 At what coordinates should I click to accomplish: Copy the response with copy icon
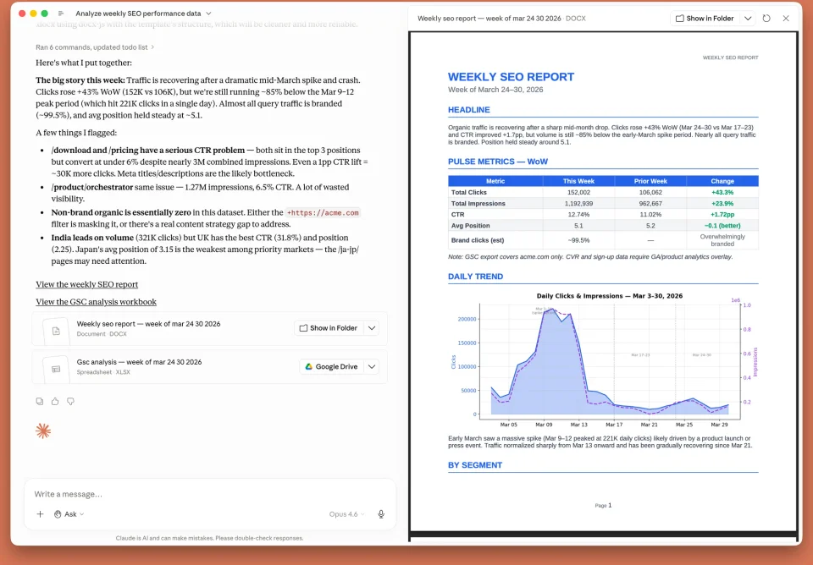tap(40, 402)
